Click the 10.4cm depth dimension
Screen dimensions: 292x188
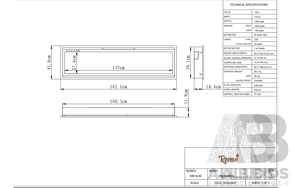click(x=213, y=87)
